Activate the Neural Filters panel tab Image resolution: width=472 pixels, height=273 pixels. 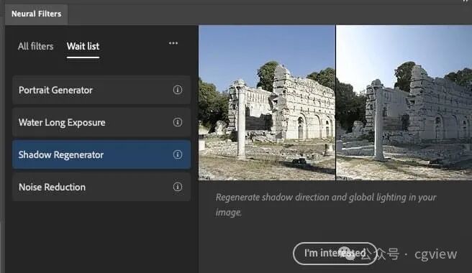coord(37,14)
